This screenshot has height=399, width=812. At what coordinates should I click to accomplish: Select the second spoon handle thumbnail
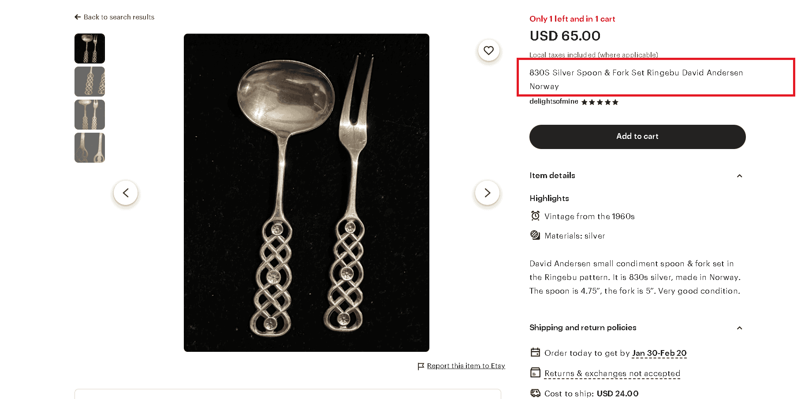point(89,82)
